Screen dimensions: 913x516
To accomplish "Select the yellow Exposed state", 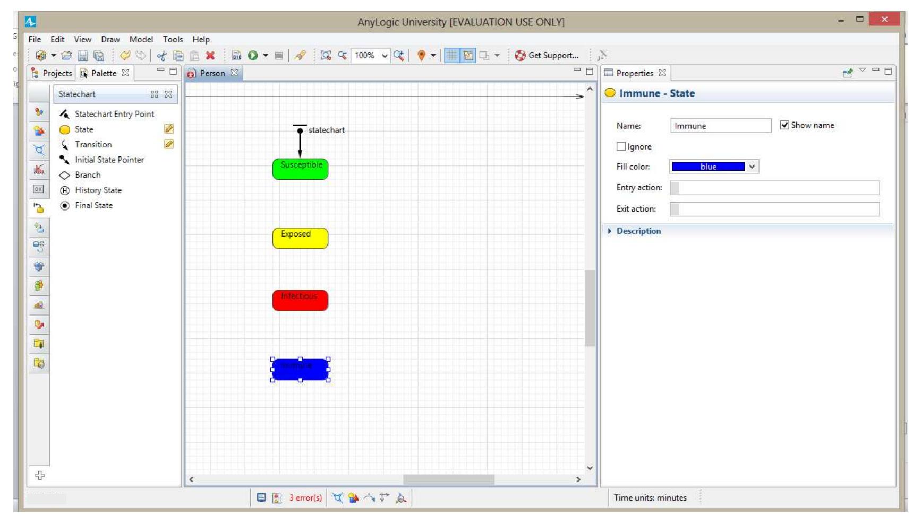I will point(300,238).
